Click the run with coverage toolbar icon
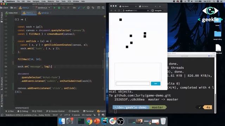 click(64, 8)
